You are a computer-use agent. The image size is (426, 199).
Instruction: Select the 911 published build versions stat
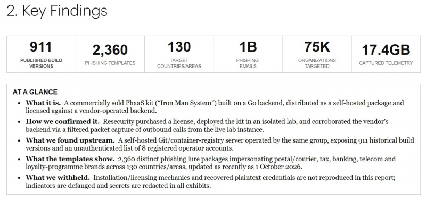(x=42, y=54)
